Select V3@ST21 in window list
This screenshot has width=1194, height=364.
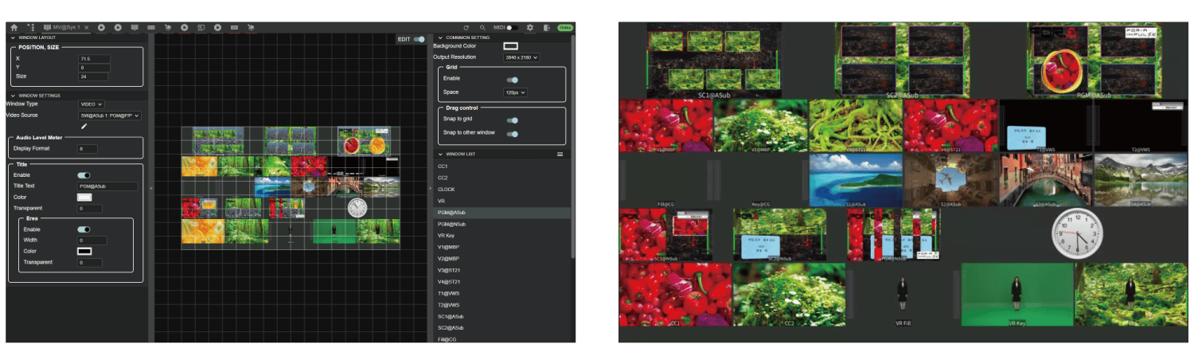pyautogui.click(x=502, y=271)
